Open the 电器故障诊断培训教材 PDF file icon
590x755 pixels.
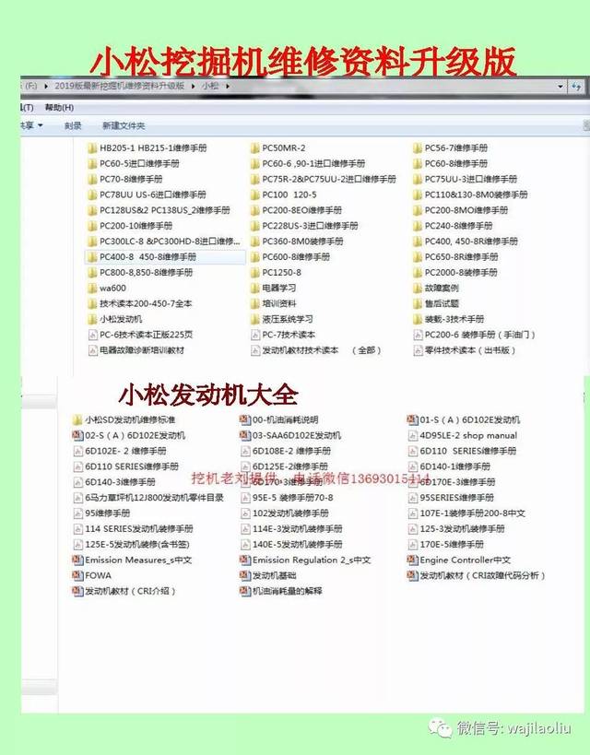pos(92,350)
